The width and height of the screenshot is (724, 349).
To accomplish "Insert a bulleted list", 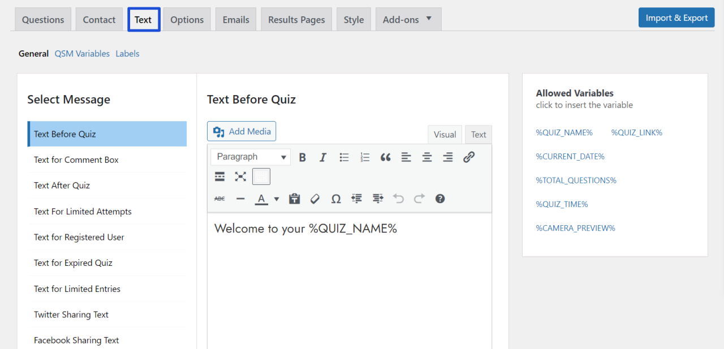I will pos(344,157).
